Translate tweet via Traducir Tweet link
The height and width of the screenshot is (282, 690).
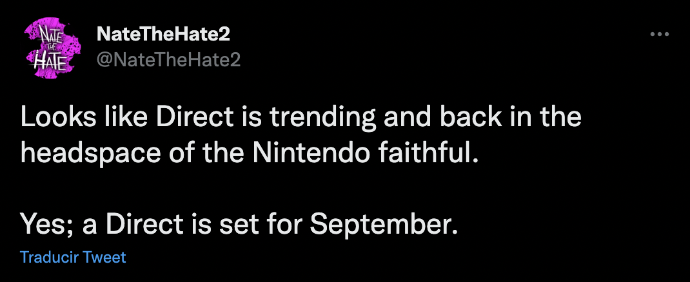coord(74,257)
